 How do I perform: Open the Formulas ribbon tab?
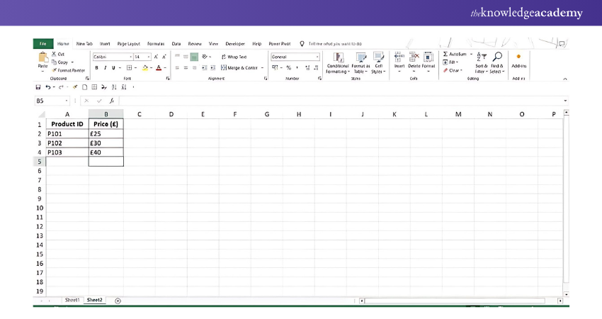(x=155, y=43)
